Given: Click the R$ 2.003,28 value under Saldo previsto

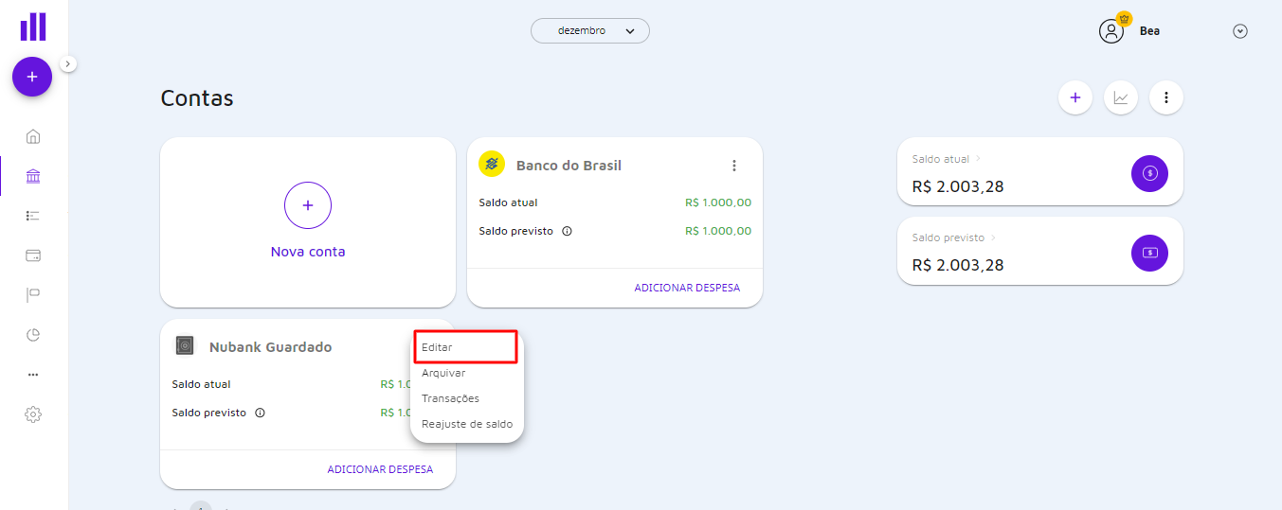Looking at the screenshot, I should (958, 265).
